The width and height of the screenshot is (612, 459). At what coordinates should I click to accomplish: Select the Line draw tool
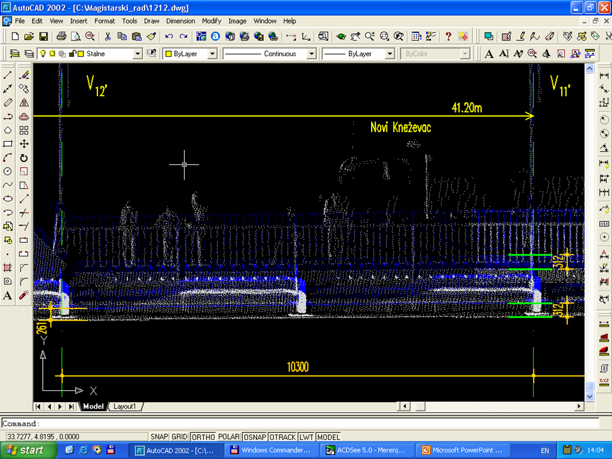pyautogui.click(x=8, y=75)
